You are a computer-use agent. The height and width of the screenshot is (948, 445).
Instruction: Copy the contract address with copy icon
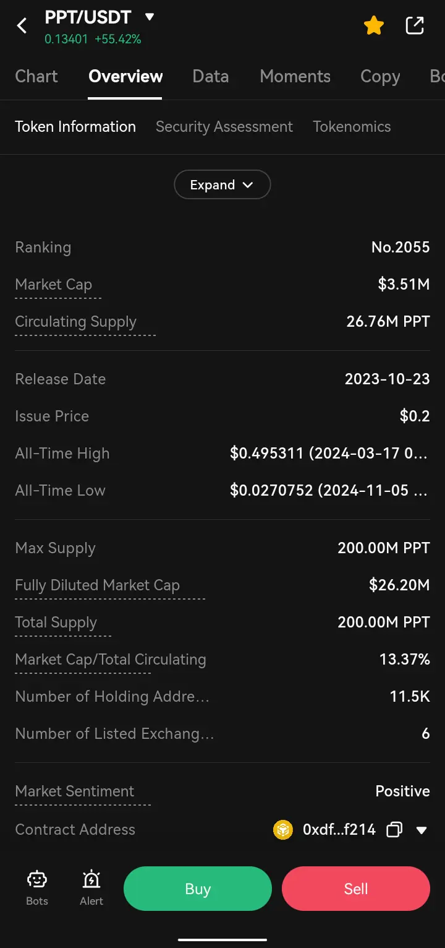pyautogui.click(x=394, y=830)
